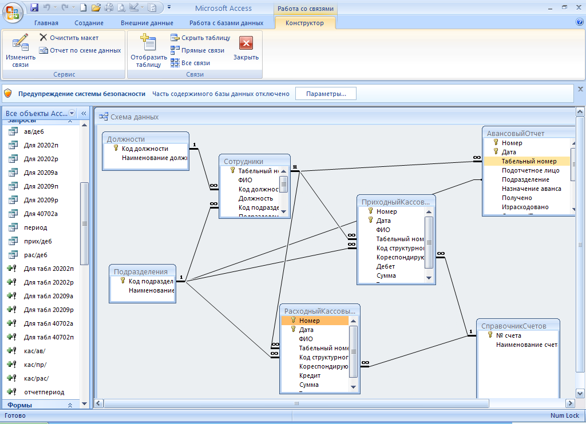Collapse the navigation pane

84,113
